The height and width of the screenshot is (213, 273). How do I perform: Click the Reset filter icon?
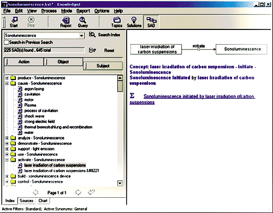[x=92, y=50]
